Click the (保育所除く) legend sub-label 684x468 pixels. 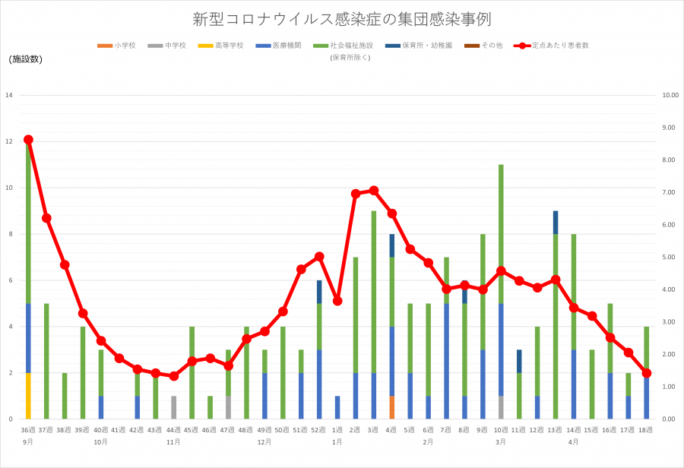[350, 58]
